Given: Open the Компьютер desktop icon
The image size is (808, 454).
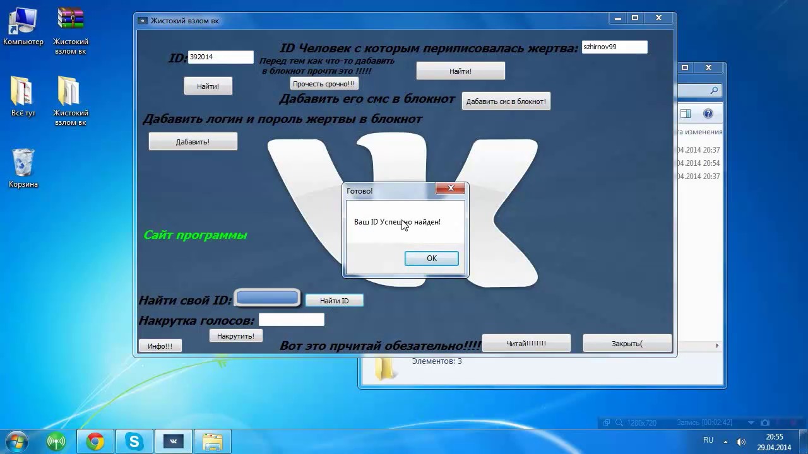Looking at the screenshot, I should [x=23, y=26].
